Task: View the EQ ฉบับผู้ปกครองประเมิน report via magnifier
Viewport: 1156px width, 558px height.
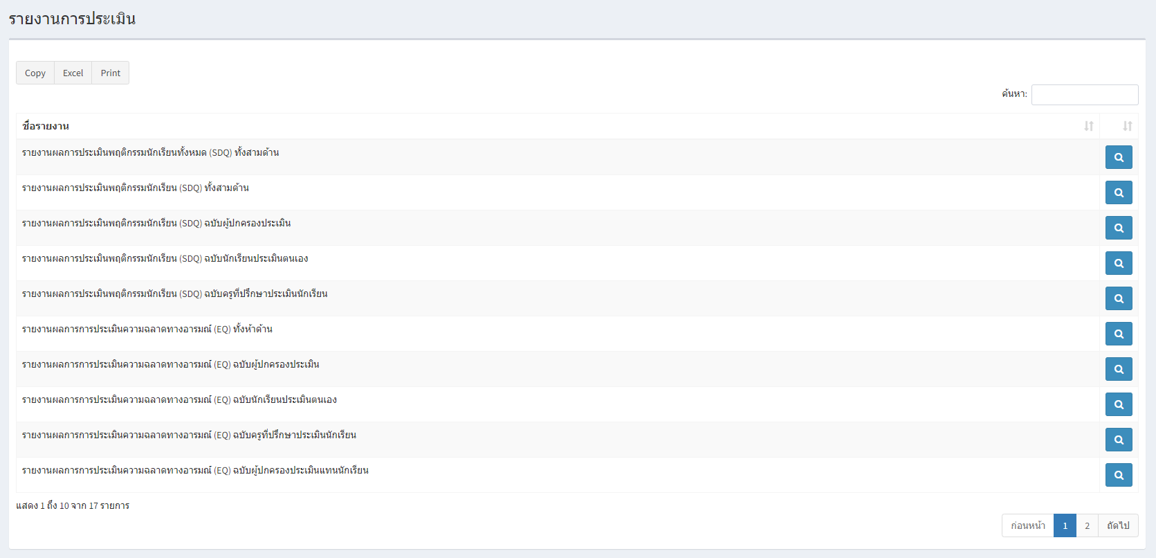Action: [1119, 369]
